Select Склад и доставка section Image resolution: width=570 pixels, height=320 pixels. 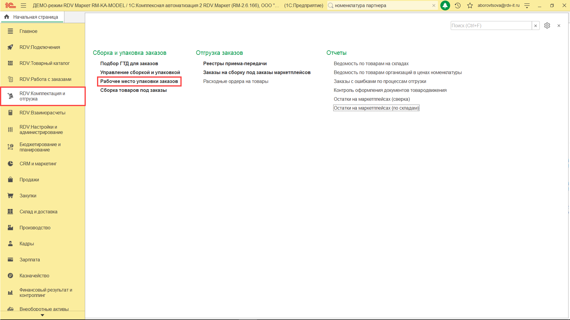coord(38,212)
